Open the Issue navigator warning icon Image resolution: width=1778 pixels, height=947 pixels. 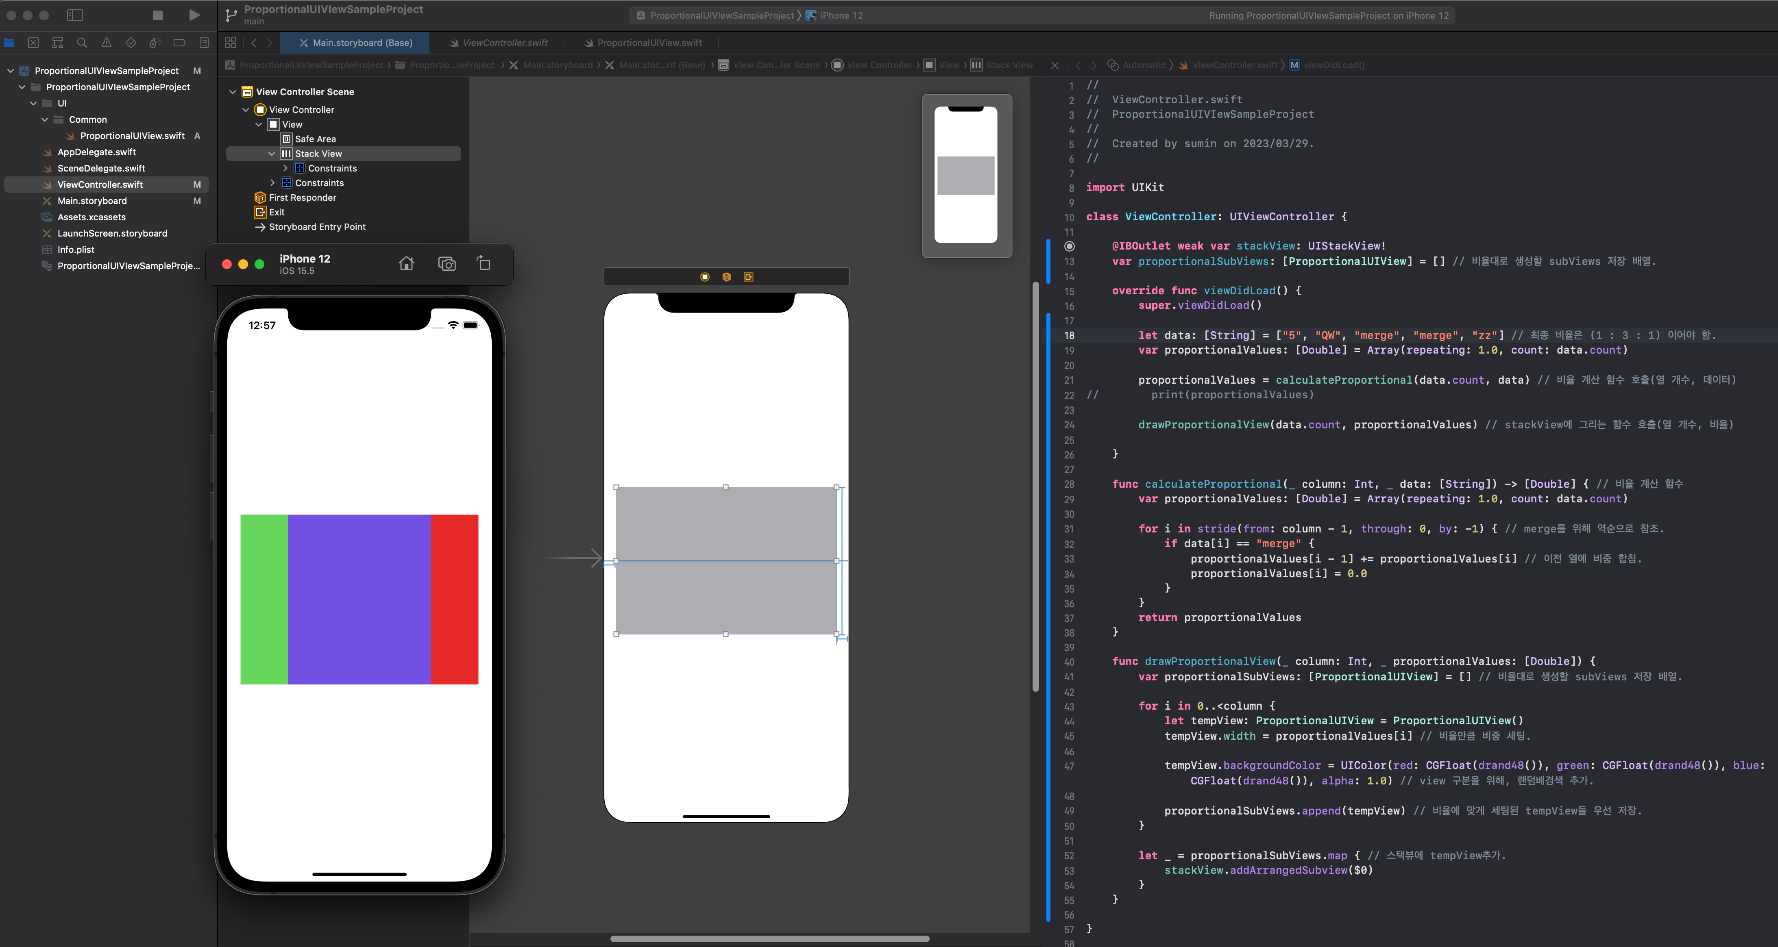[x=106, y=43]
